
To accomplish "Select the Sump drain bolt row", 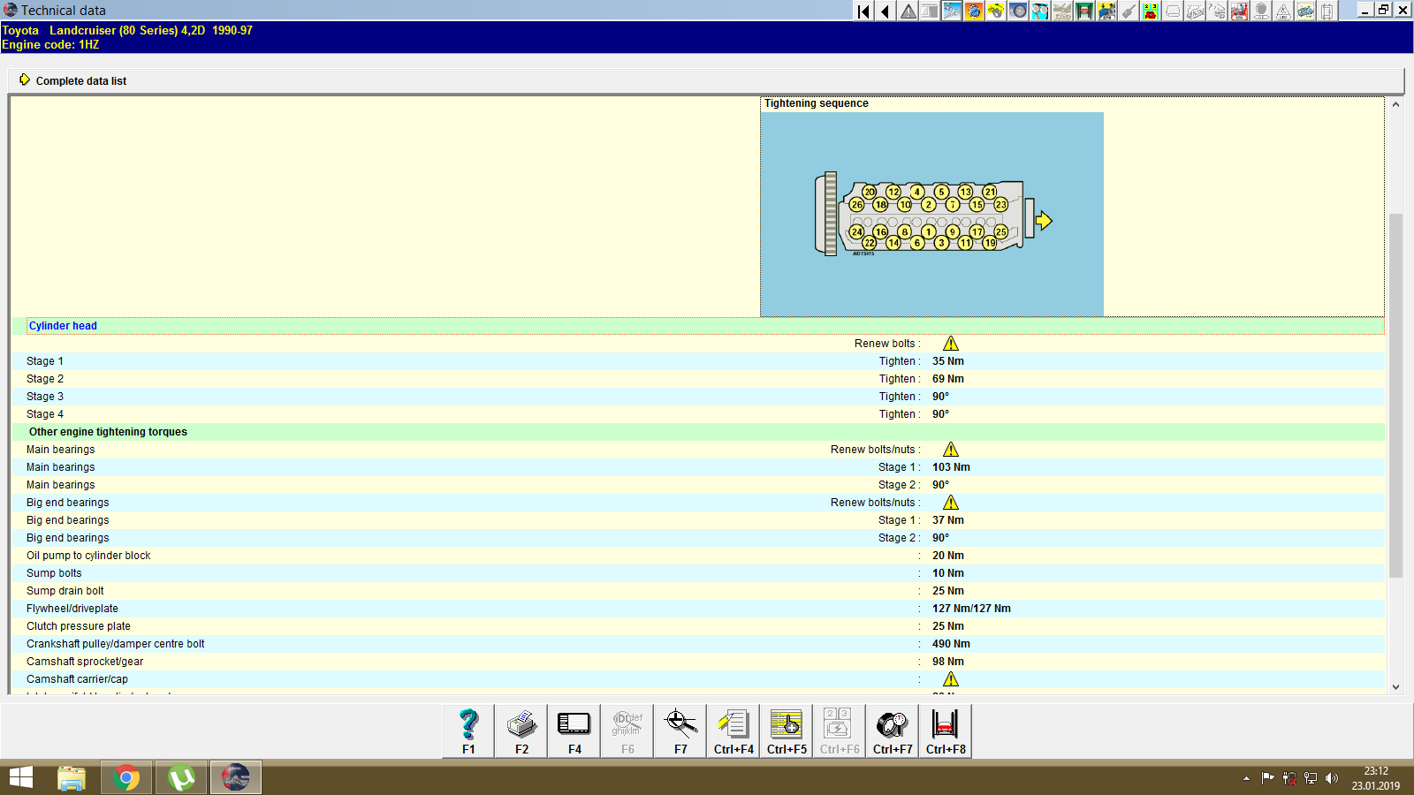I will 698,591.
